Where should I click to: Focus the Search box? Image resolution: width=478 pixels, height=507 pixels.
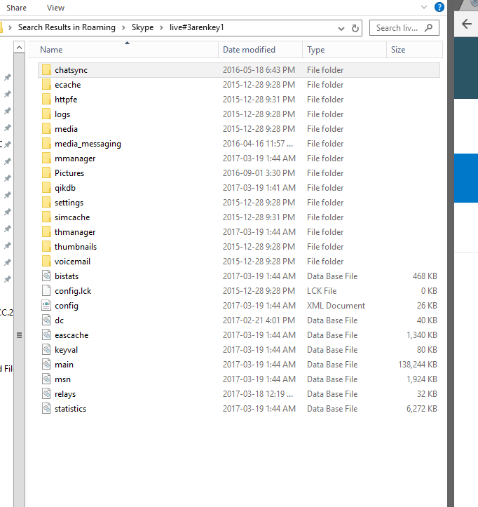[x=404, y=28]
